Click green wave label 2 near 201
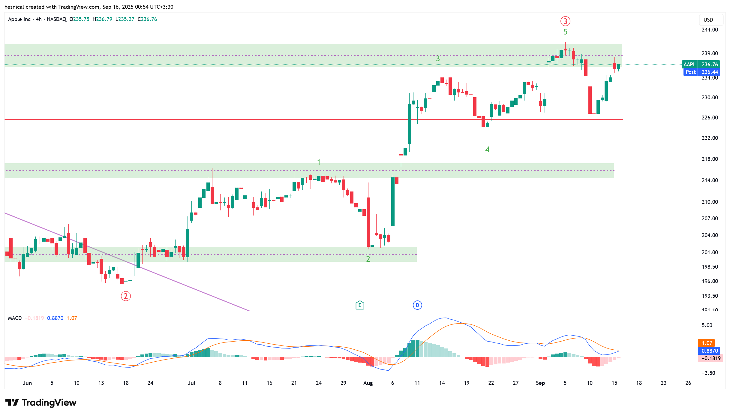 368,259
